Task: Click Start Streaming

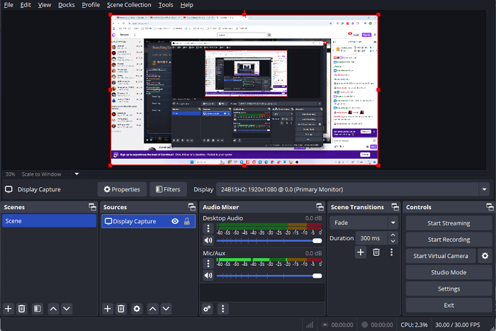Action: pos(449,223)
